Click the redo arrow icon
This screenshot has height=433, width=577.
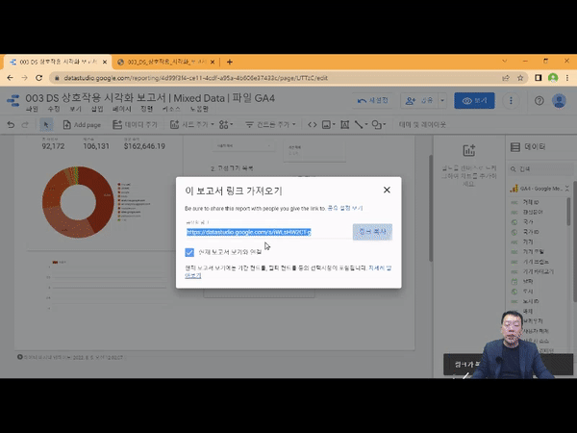25,124
